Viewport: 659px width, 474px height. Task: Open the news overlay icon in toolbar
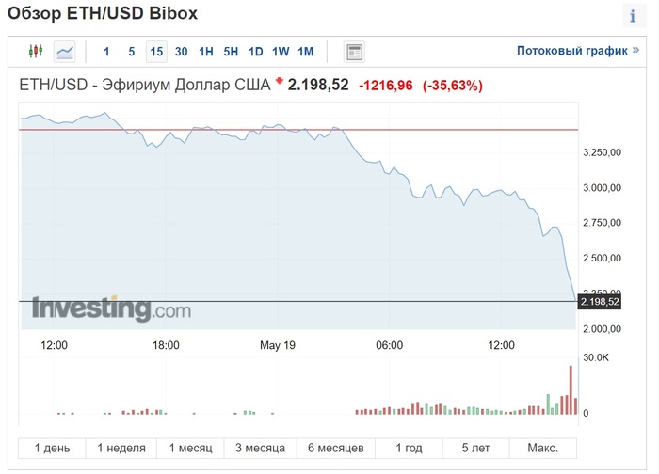[x=354, y=52]
